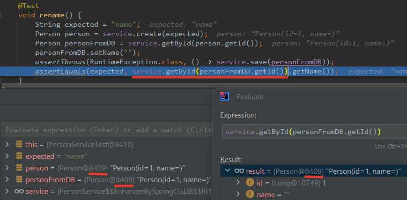This screenshot has width=407, height=200.
Task: Expand the name field under result
Action: pos(238,194)
